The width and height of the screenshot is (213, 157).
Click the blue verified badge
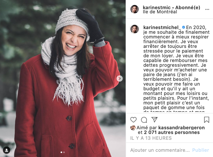click(x=183, y=27)
